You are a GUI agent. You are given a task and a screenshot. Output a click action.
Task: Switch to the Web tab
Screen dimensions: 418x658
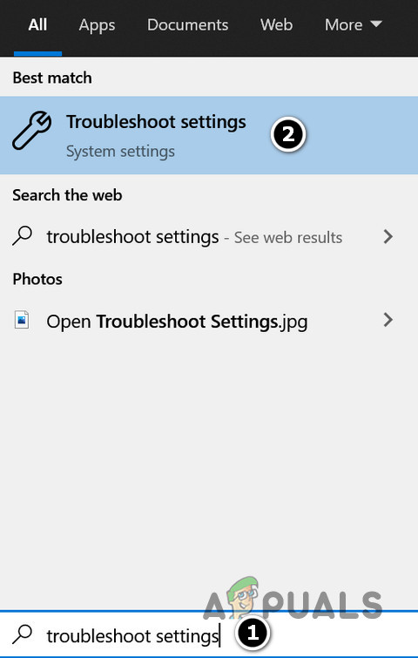point(276,25)
